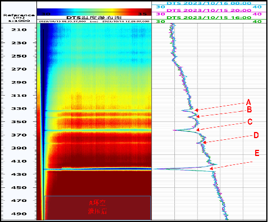Select the 'DTS 2023/10/16 00:00' curve header
The image size is (268, 222).
click(x=209, y=3)
